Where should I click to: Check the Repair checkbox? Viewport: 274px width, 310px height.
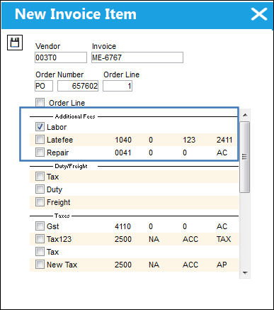click(40, 153)
